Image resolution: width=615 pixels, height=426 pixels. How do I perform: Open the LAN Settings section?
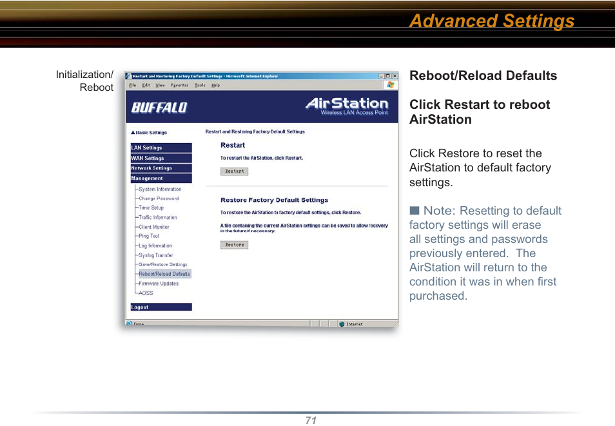click(161, 148)
